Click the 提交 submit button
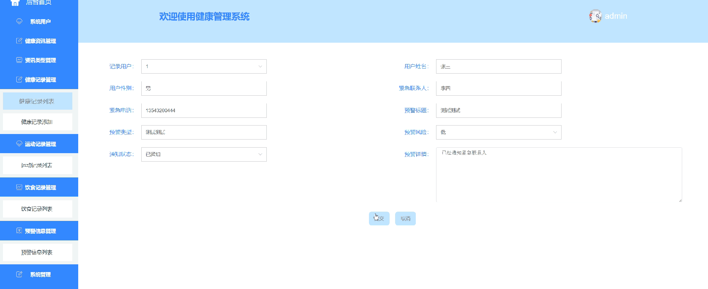Image resolution: width=708 pixels, height=289 pixels. (379, 218)
